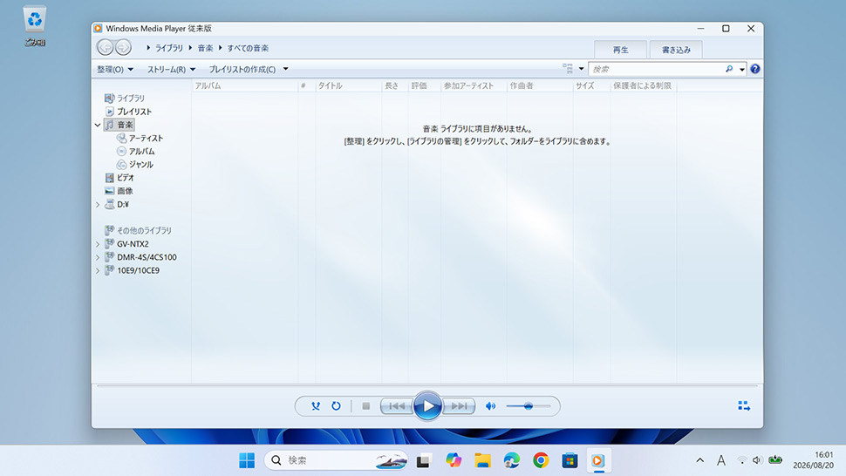The image size is (846, 476).
Task: Sort by the サイズ column header
Action: pyautogui.click(x=591, y=85)
